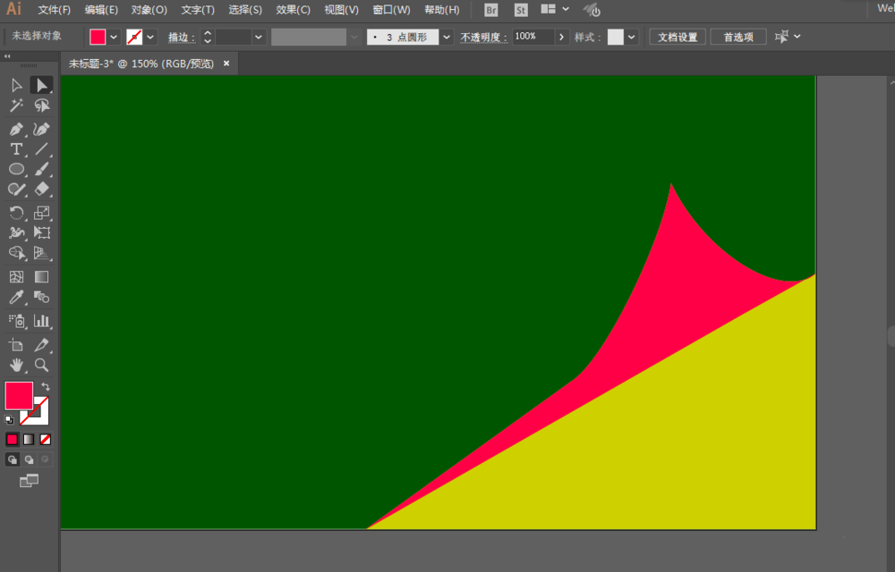Viewport: 895px width, 572px height.
Task: Open the 窗口(W) menu
Action: (391, 10)
